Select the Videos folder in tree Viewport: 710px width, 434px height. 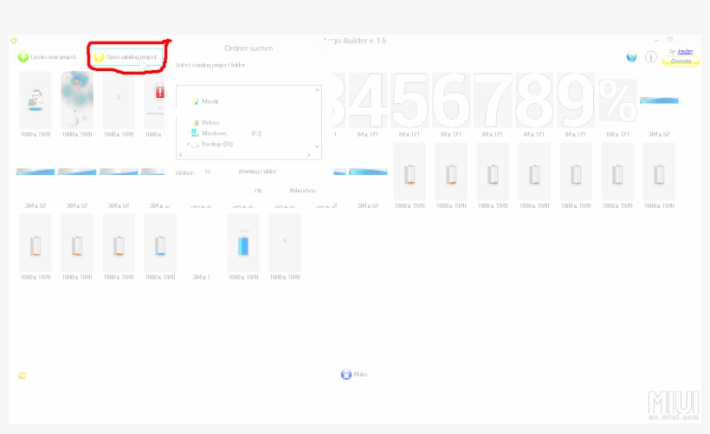tap(210, 123)
